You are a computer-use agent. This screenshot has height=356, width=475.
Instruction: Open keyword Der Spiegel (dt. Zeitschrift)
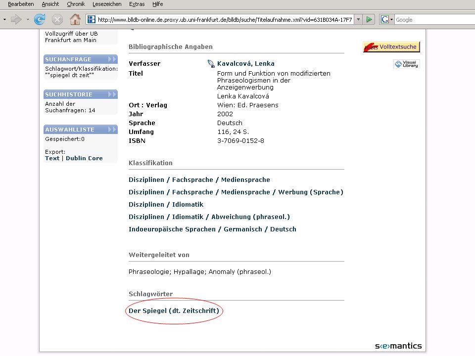tap(174, 311)
